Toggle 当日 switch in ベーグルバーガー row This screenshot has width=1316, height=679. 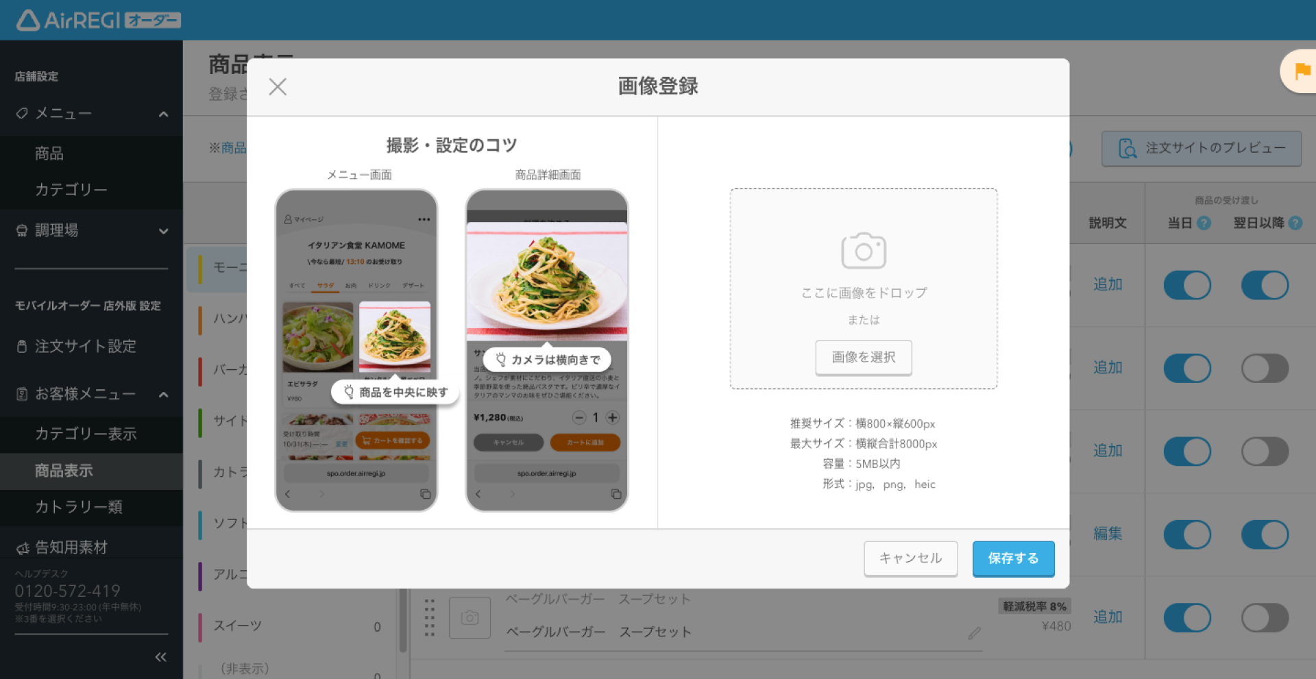[x=1187, y=617]
